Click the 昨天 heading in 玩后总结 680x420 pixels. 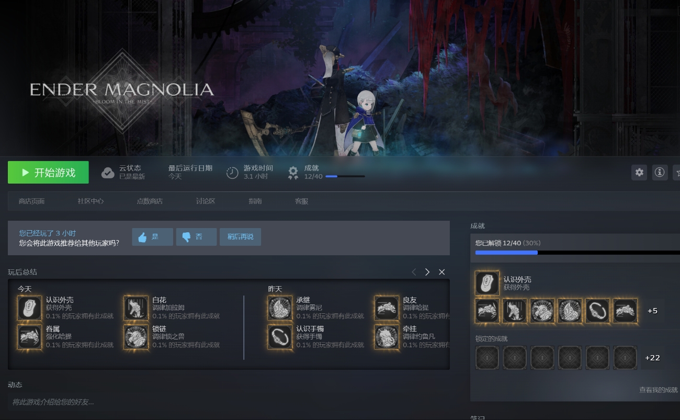(275, 289)
